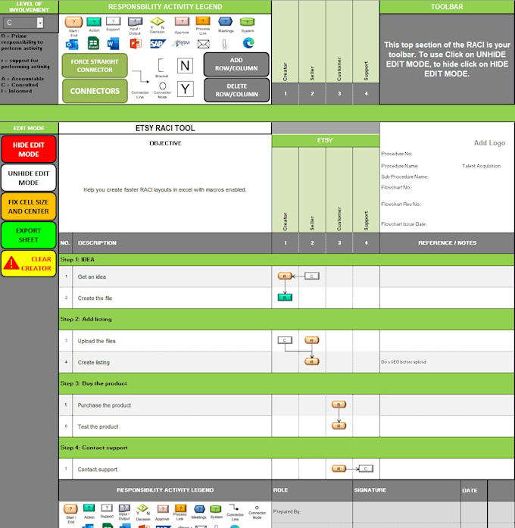Choose the green System cylinder in top legend

coord(247,22)
